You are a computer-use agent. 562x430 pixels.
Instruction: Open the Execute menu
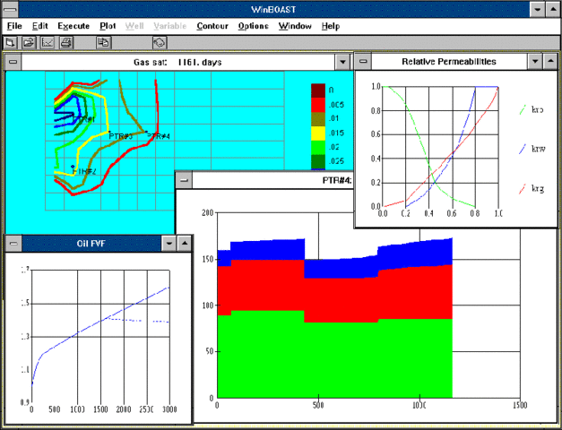[x=73, y=26]
